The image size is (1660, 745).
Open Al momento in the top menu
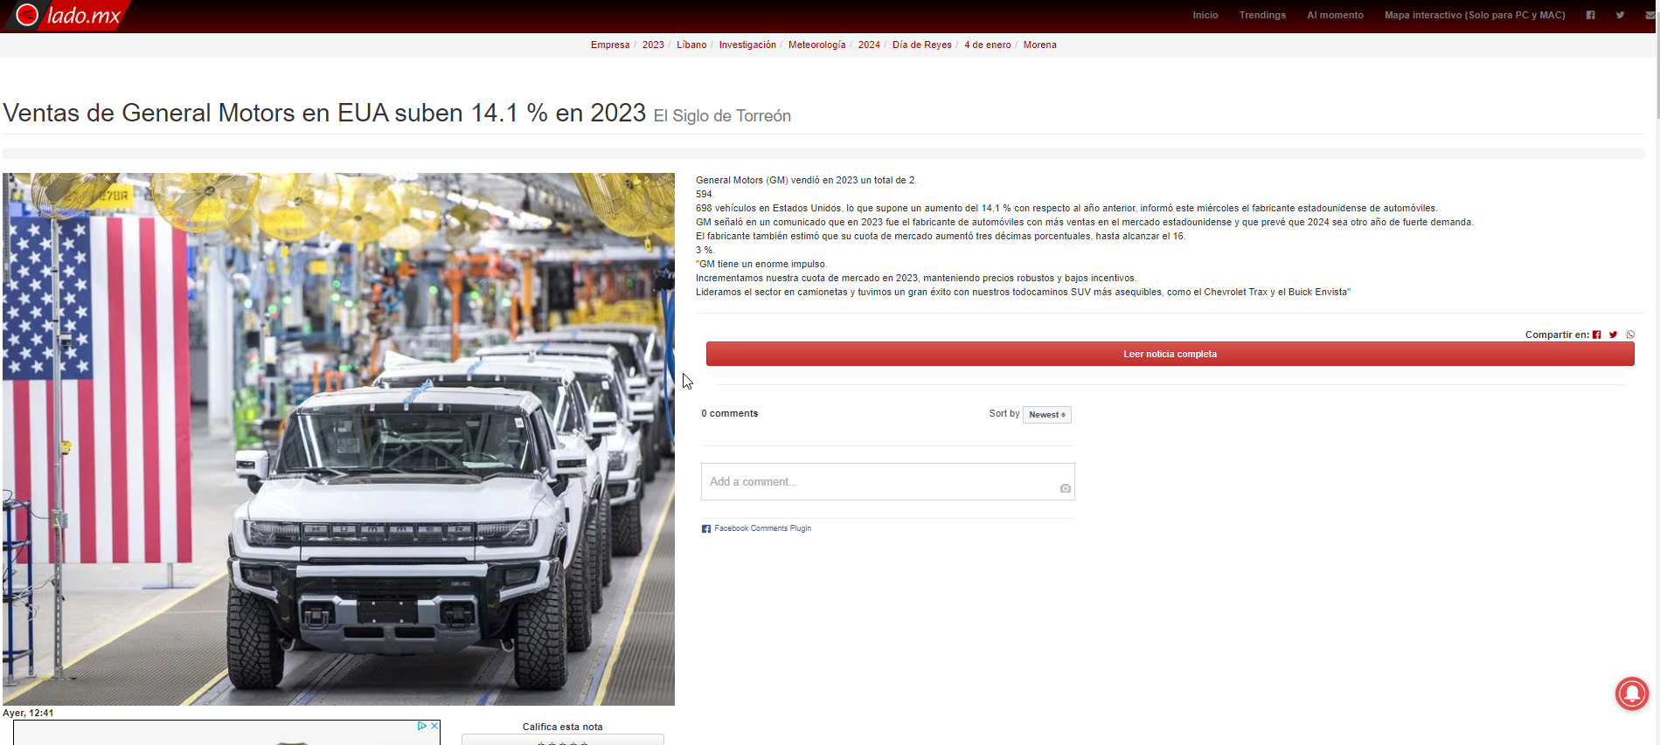click(1335, 15)
